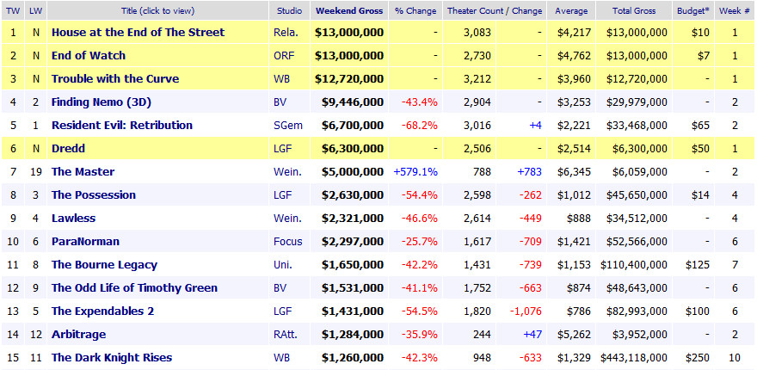Sort by Total Gross header

click(634, 10)
